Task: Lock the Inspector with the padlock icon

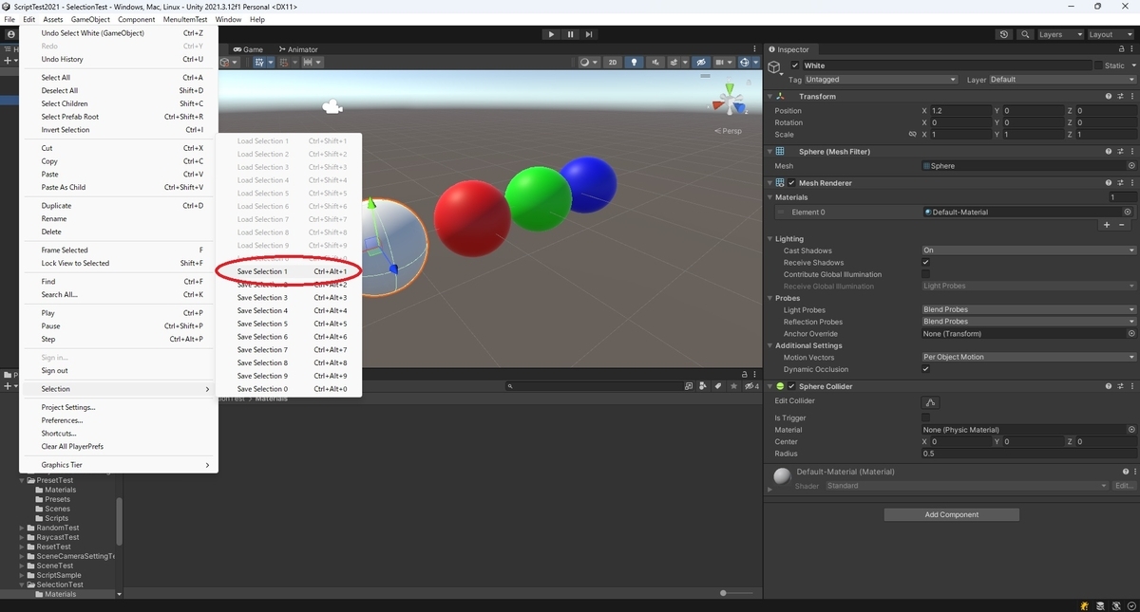Action: (x=1121, y=49)
